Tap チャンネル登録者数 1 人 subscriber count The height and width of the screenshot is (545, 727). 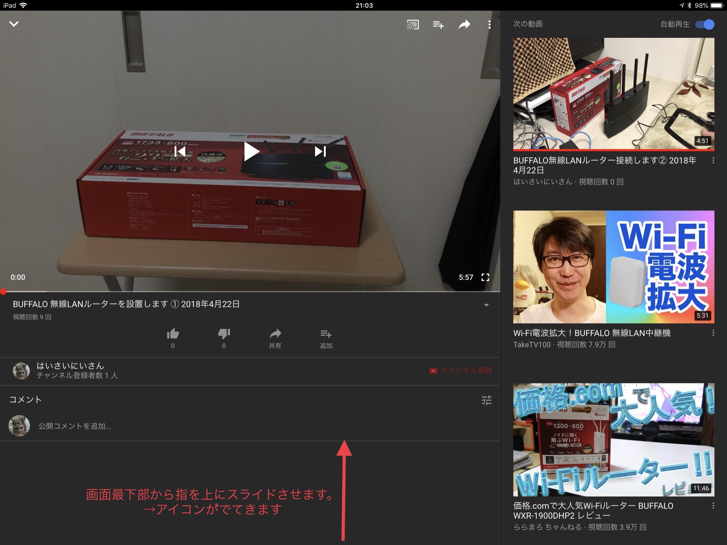[x=77, y=376]
